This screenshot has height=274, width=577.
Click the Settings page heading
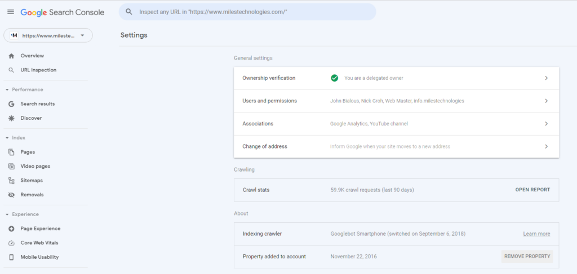(x=134, y=35)
